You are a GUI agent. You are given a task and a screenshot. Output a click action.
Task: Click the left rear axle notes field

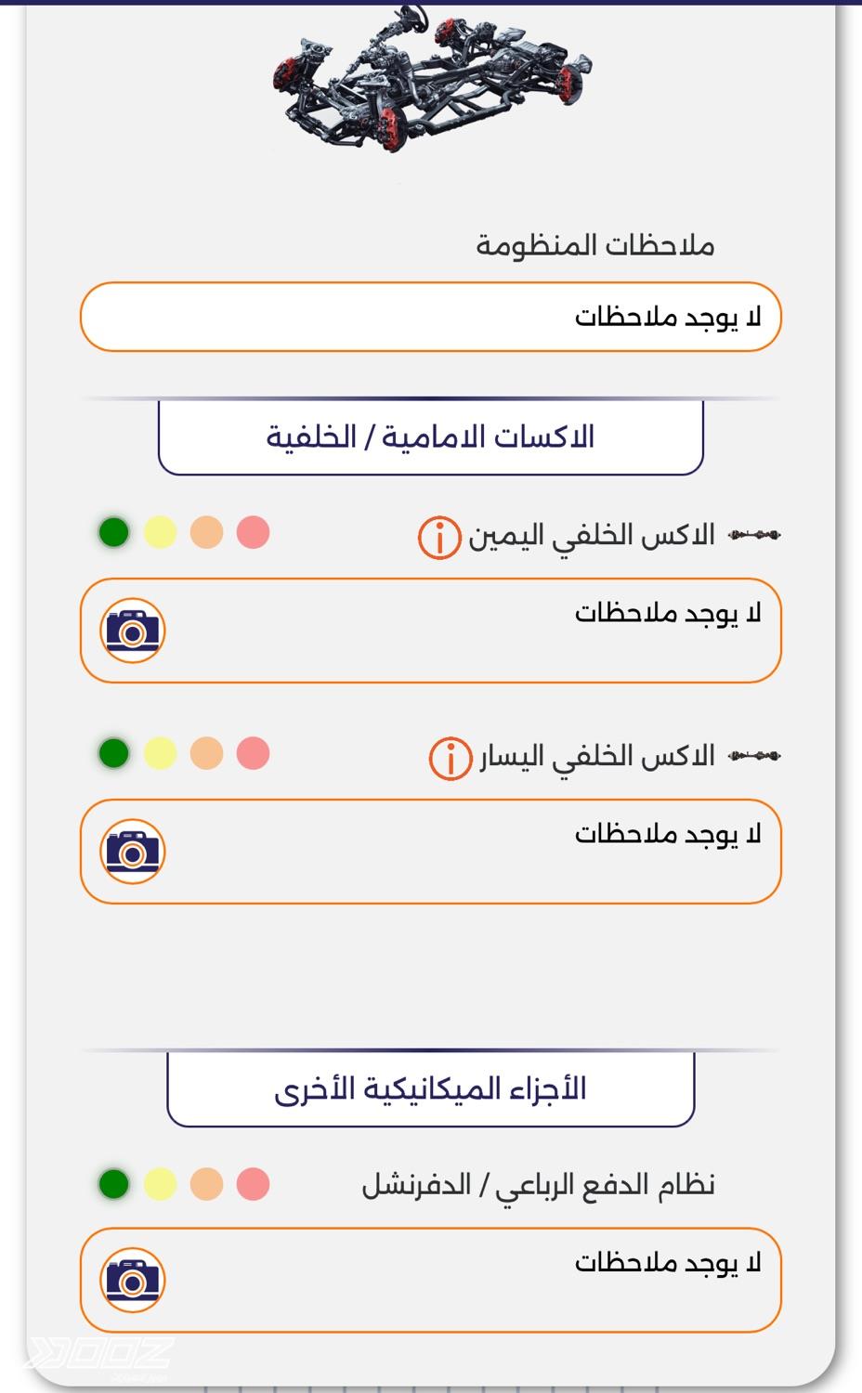click(464, 851)
